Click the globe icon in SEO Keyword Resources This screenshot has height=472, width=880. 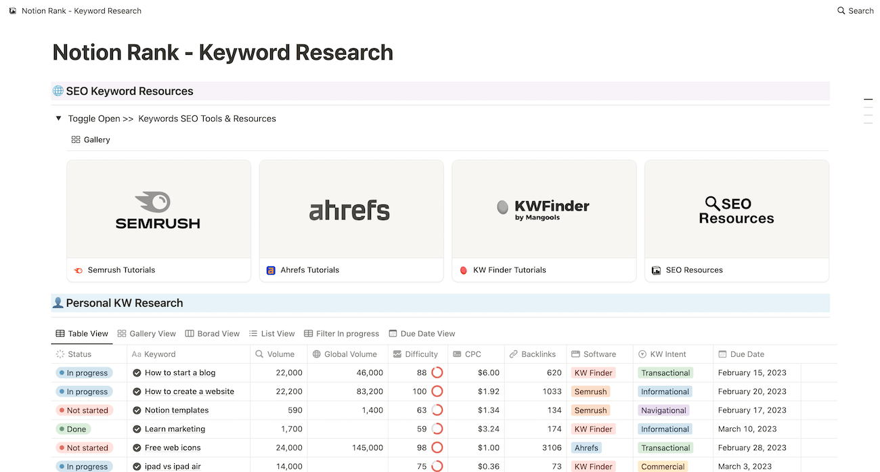(x=58, y=91)
